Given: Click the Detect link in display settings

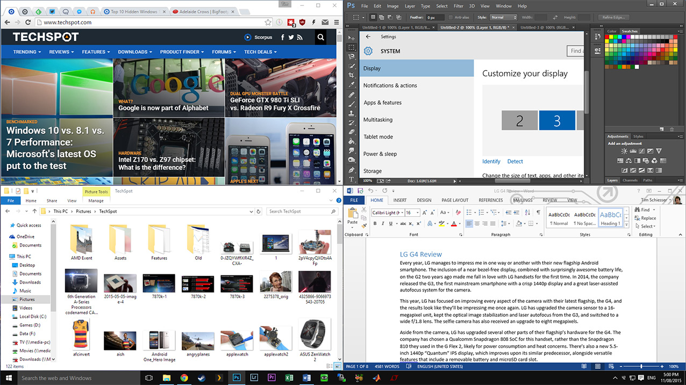Looking at the screenshot, I should 514,161.
